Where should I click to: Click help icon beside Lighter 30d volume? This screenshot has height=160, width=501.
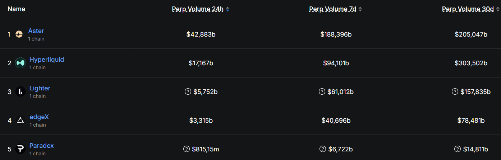[455, 91]
